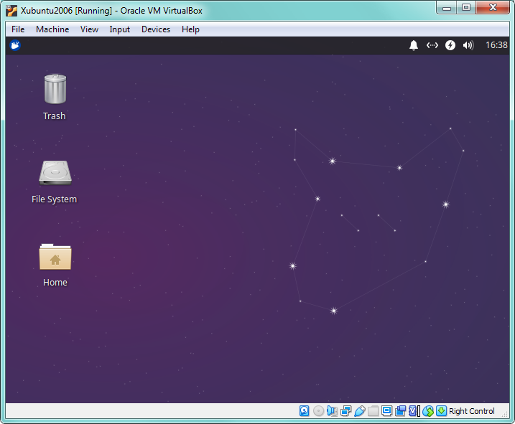Click the Right Control host key label
The image size is (515, 424).
(471, 411)
